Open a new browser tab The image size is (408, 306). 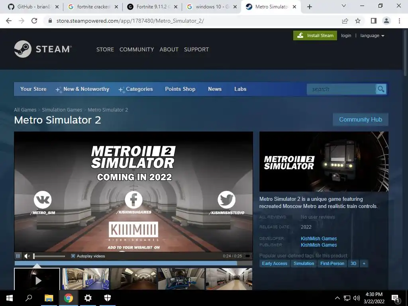[x=309, y=7]
